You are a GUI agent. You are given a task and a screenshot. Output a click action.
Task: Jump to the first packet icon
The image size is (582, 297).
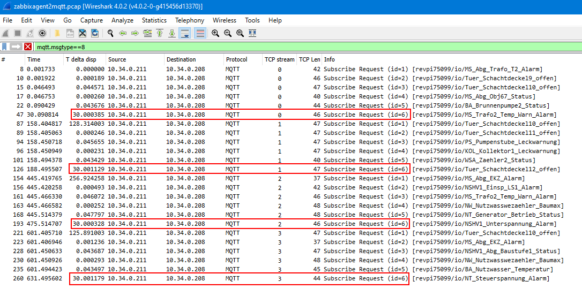point(160,33)
